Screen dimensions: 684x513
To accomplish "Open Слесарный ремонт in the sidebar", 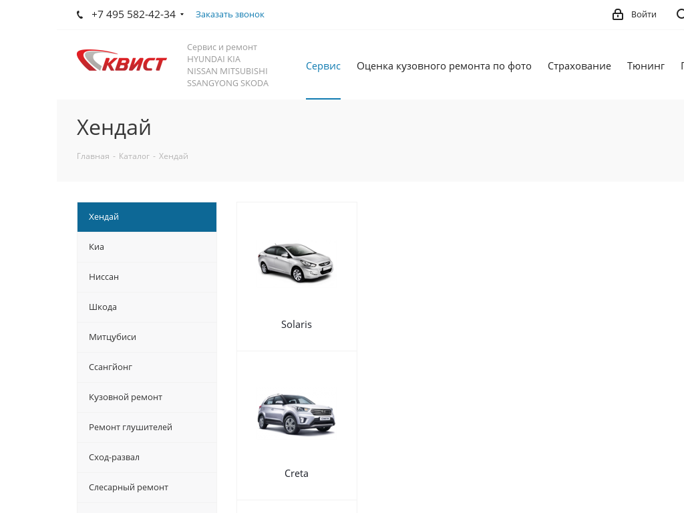I will click(x=147, y=488).
